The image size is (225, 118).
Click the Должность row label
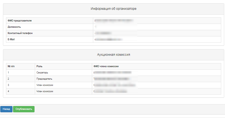coord(14,27)
